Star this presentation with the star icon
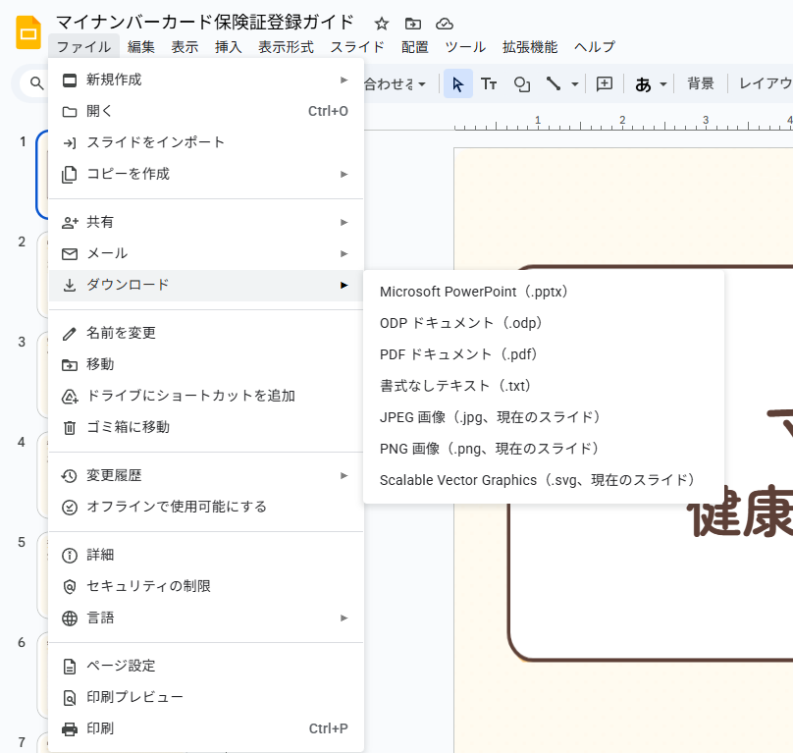 click(382, 24)
